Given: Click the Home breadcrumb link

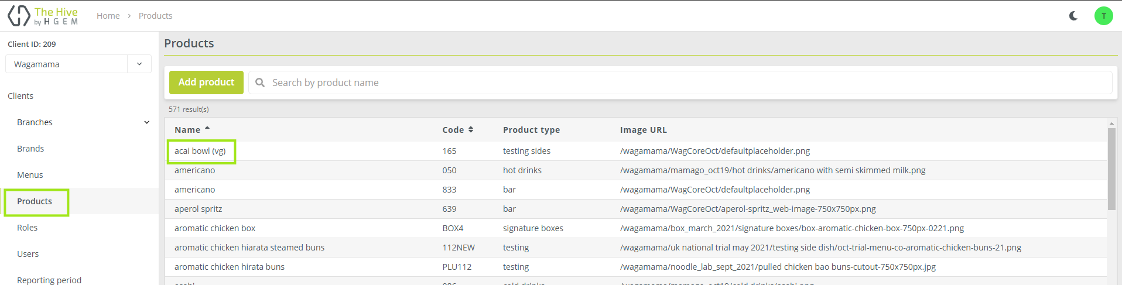Looking at the screenshot, I should click(108, 16).
